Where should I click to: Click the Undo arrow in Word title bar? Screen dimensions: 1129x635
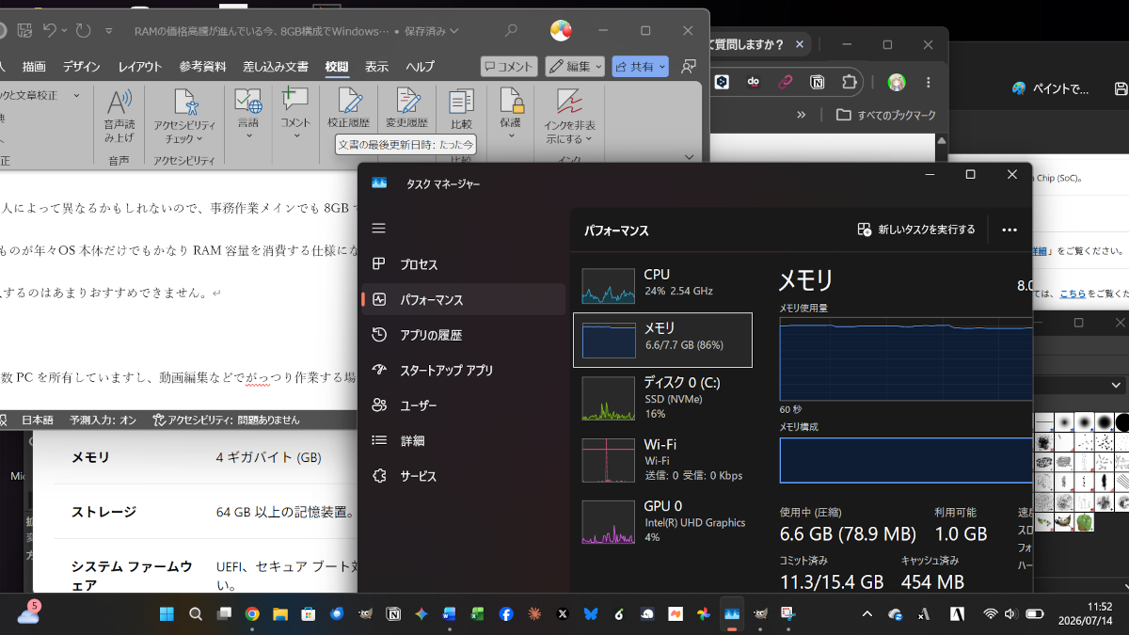tap(50, 31)
